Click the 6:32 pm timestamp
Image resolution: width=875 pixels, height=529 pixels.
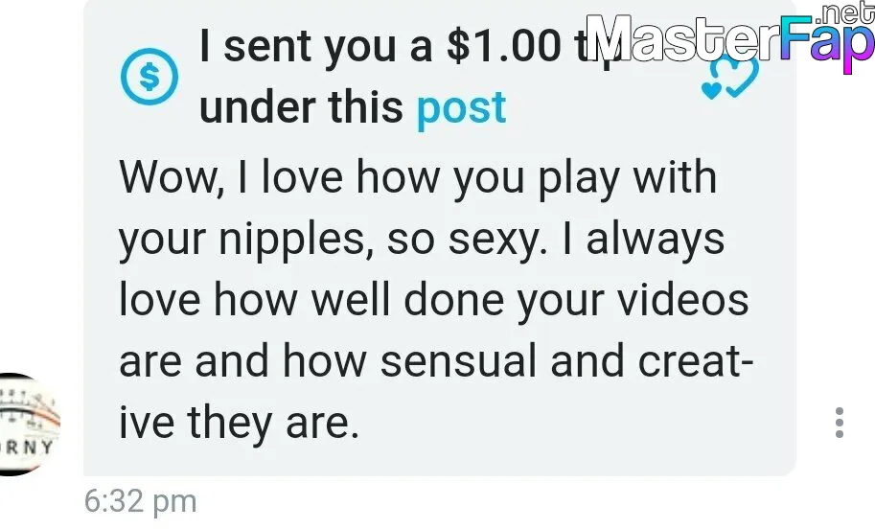pyautogui.click(x=141, y=501)
